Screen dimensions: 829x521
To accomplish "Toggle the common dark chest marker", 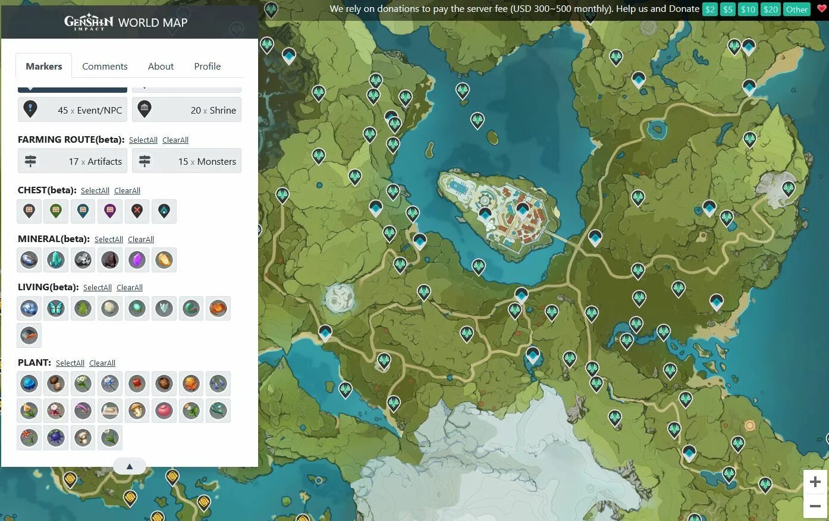I will pyautogui.click(x=29, y=211).
